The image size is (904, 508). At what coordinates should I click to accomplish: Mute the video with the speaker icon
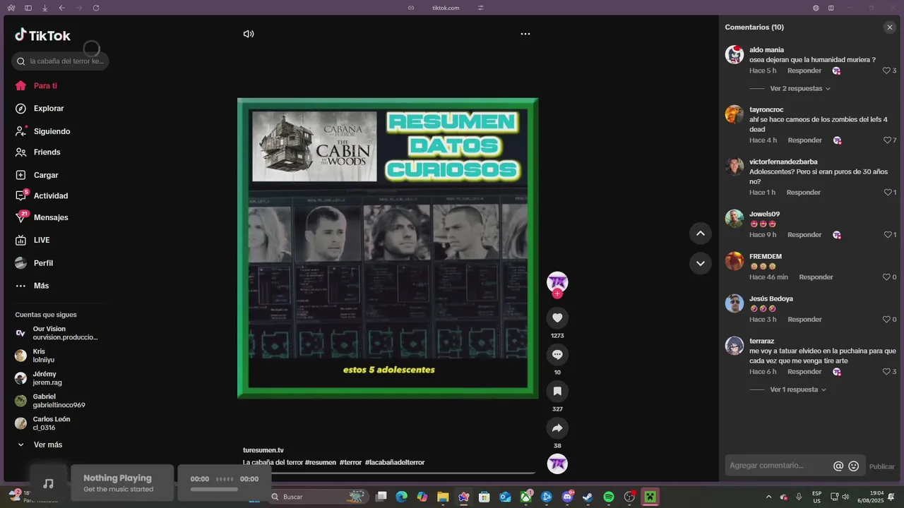(x=249, y=34)
